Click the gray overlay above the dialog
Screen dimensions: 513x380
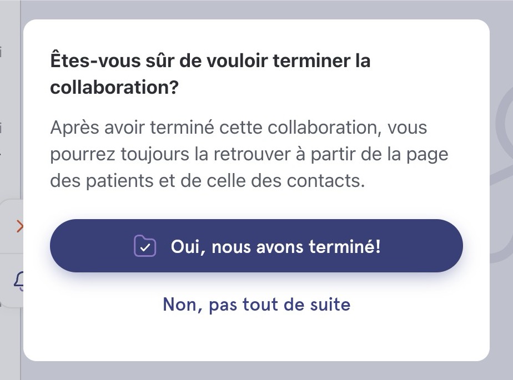pyautogui.click(x=256, y=9)
